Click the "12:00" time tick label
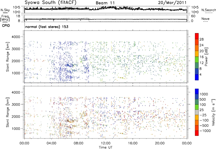The image size is (216, 149). (x=106, y=143)
